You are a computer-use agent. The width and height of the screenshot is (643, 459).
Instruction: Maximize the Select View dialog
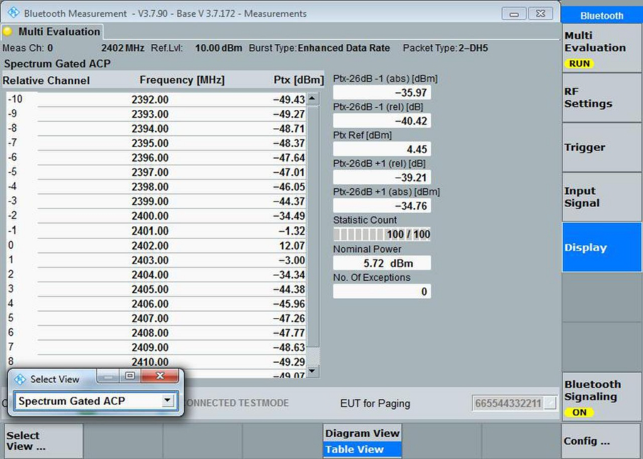[130, 375]
